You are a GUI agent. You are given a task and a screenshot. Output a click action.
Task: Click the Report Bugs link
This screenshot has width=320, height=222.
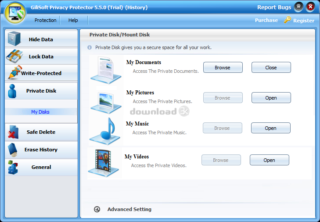click(274, 7)
